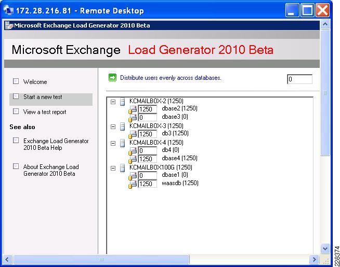The height and width of the screenshot is (267, 340).
Task: Click the dbase2 database icon
Action: tap(133, 109)
